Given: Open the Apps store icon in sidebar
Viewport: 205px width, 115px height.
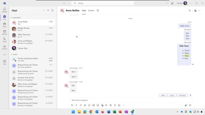Looking at the screenshot, I should [x=4, y=62].
